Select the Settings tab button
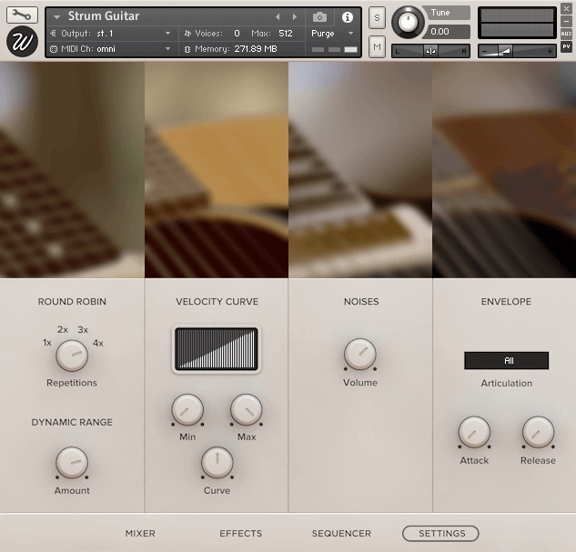 pyautogui.click(x=440, y=534)
